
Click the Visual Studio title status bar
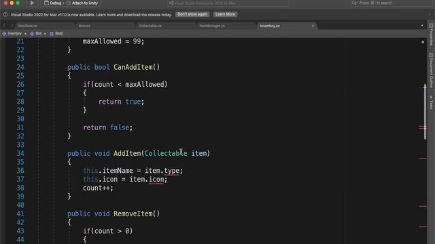228,3
